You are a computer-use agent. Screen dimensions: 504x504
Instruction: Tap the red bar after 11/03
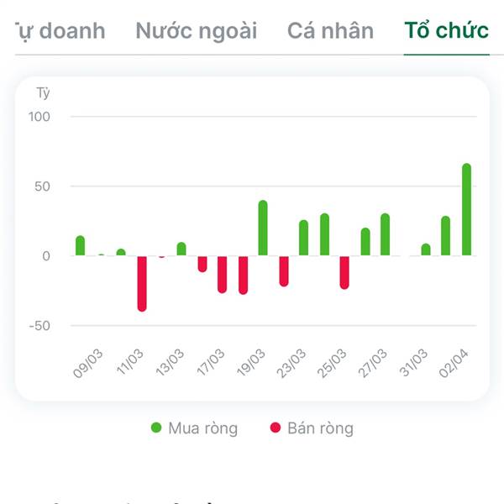point(142,283)
